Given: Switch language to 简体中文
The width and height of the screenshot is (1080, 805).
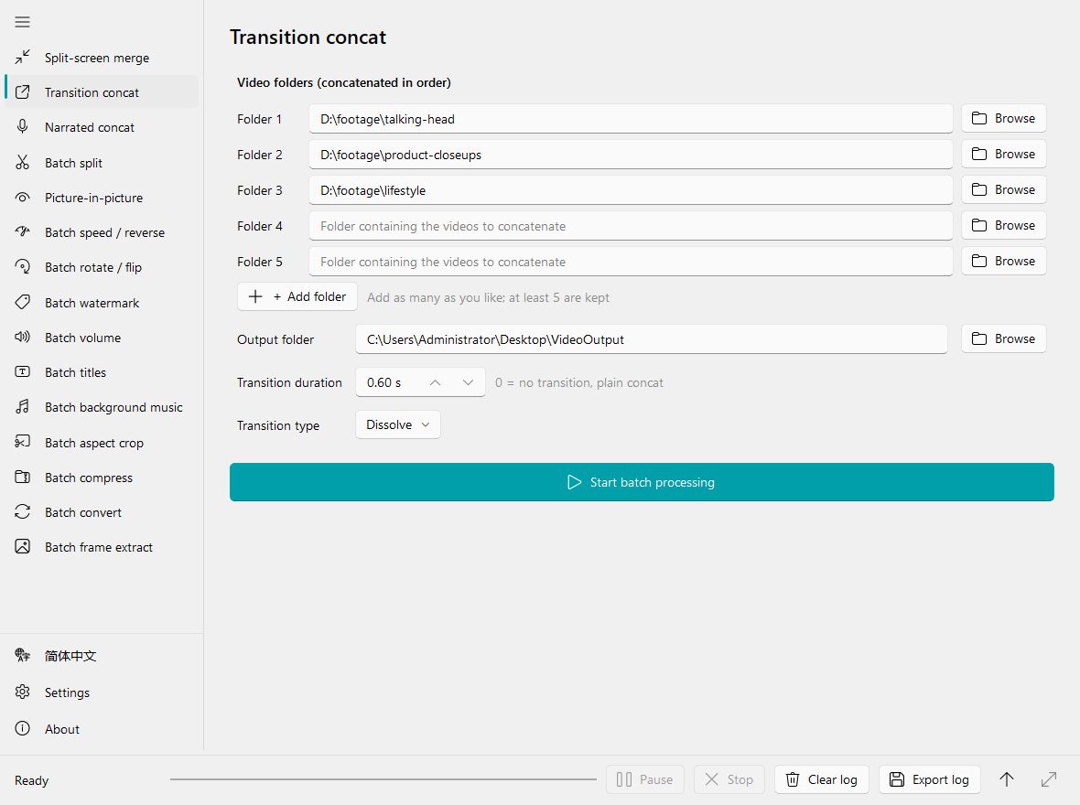Looking at the screenshot, I should click(102, 656).
